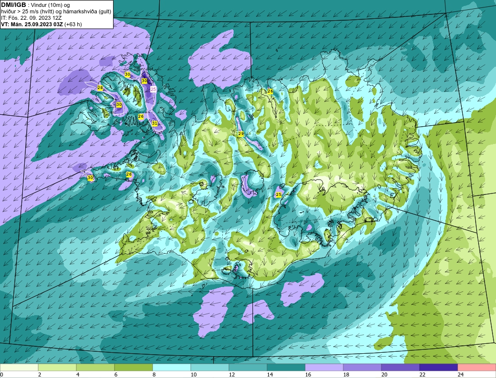Pick the 20–22 m/s violet legend swatch
This screenshot has height=378, width=496.
pyautogui.click(x=400, y=368)
